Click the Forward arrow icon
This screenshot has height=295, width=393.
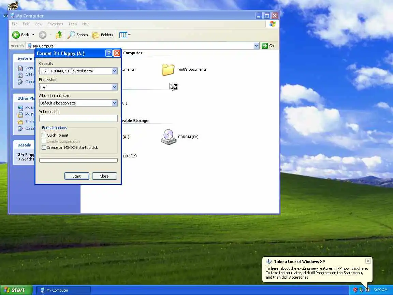point(43,35)
